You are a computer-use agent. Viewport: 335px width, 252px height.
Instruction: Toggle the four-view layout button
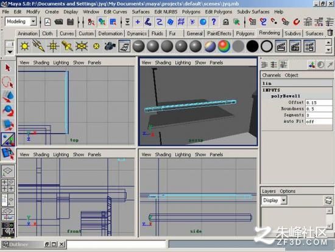tap(8, 185)
